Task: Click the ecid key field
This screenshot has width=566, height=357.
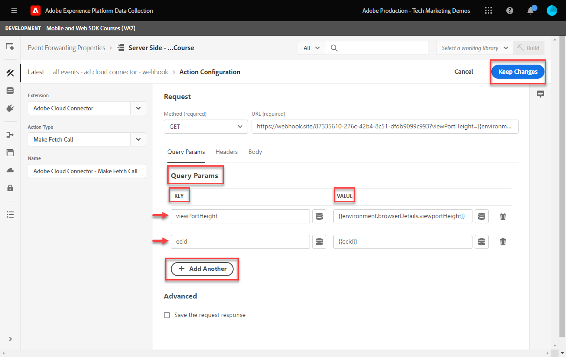Action: coord(240,242)
